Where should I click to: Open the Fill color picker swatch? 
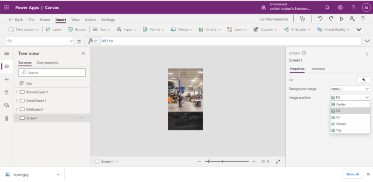tap(364, 80)
